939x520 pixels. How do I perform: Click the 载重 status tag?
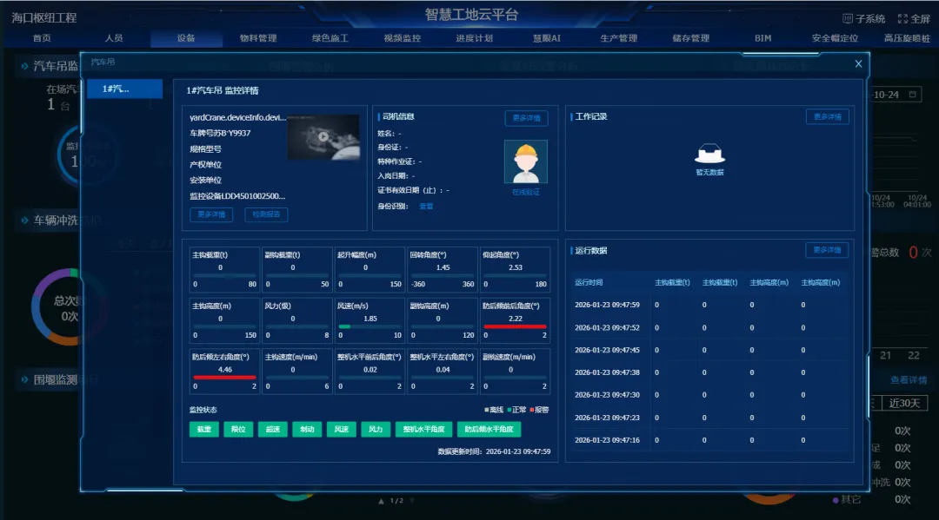(x=203, y=429)
